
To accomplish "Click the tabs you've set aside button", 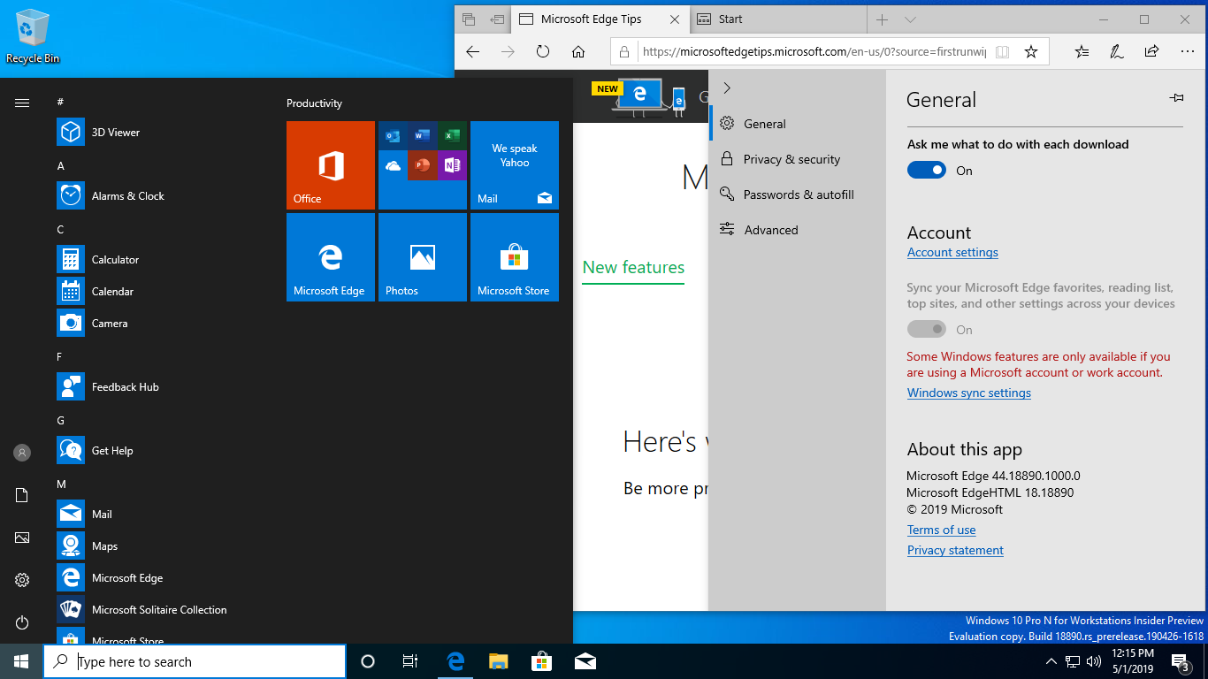I will 469,19.
